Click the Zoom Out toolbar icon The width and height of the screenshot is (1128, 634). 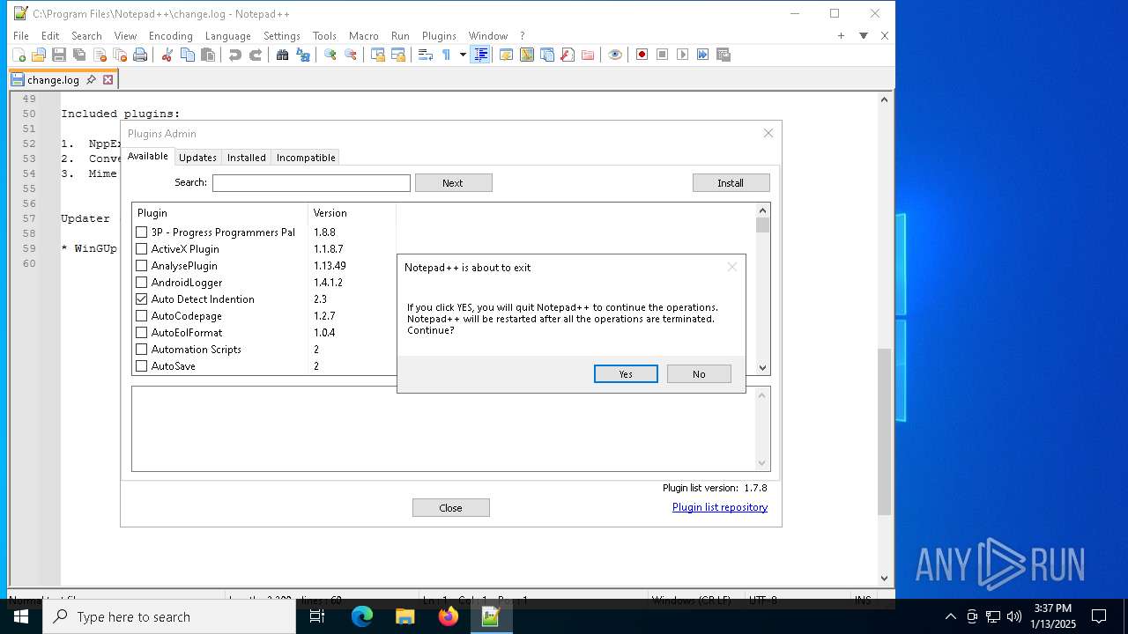tap(351, 55)
